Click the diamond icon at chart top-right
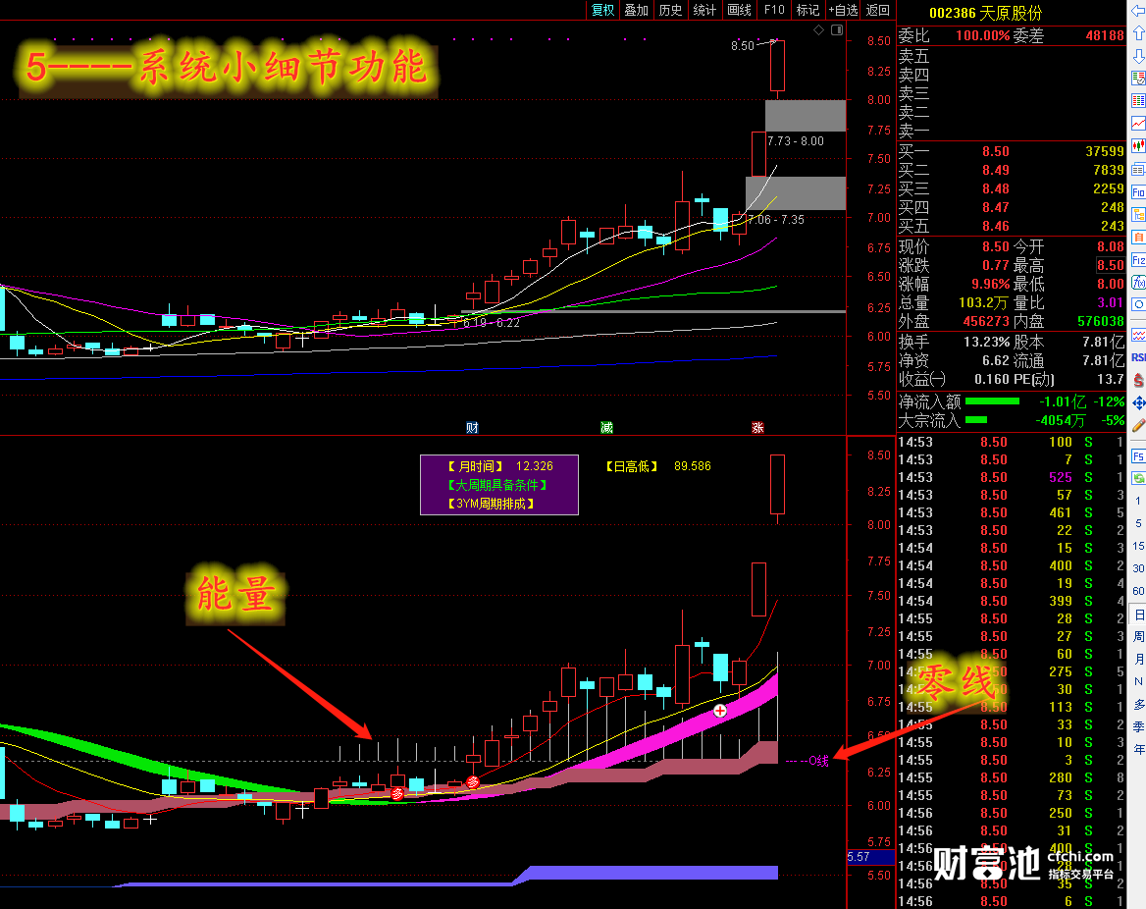The height and width of the screenshot is (909, 1146). click(818, 30)
